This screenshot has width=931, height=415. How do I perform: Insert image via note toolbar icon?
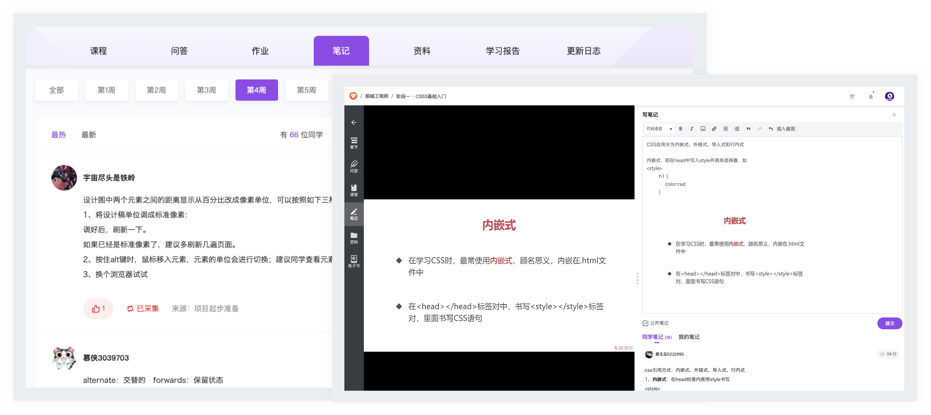703,129
